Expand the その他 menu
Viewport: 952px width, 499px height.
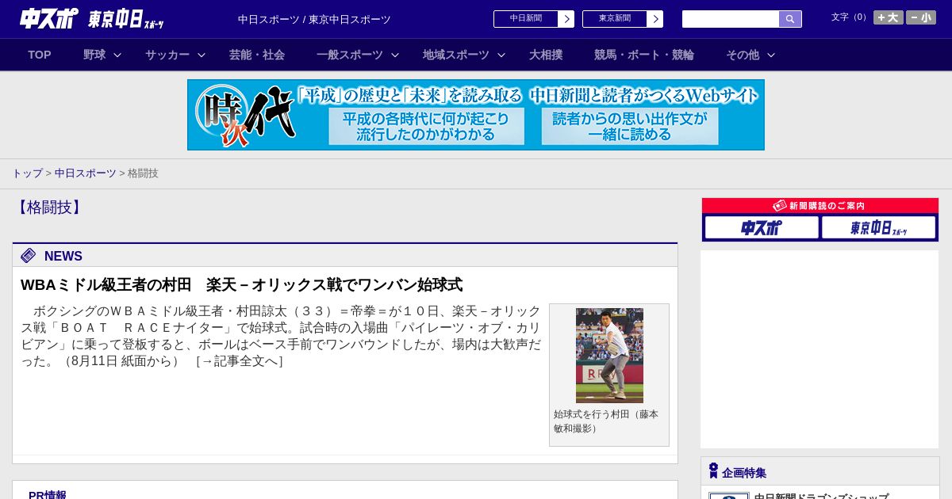pos(750,55)
